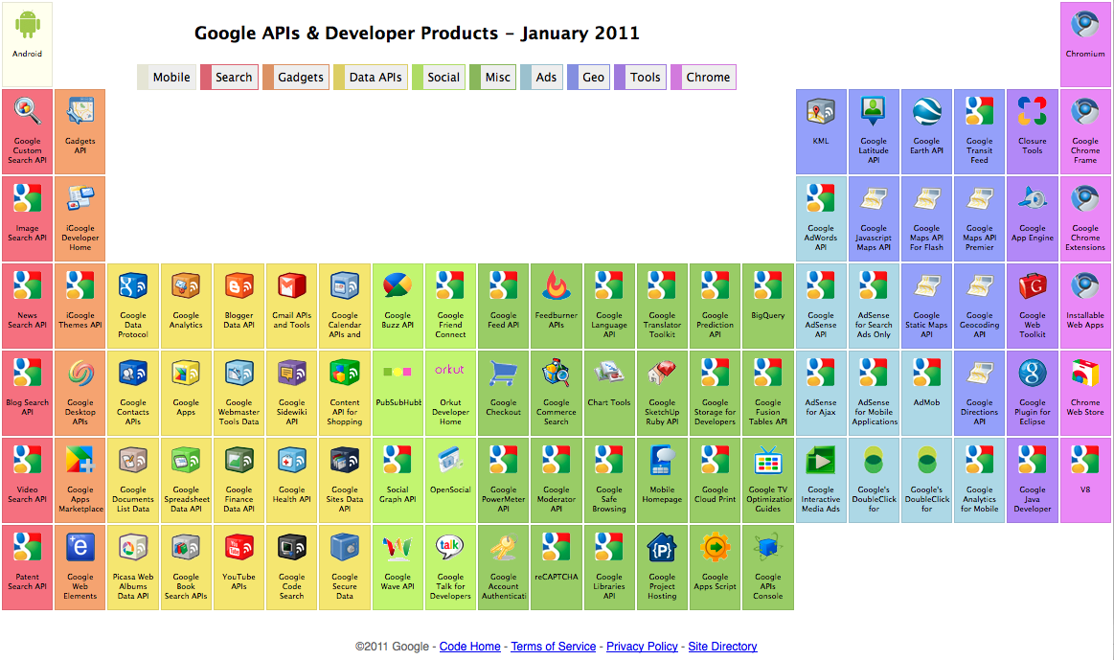Image resolution: width=1114 pixels, height=660 pixels.
Task: Filter by the Search category
Action: coord(229,78)
